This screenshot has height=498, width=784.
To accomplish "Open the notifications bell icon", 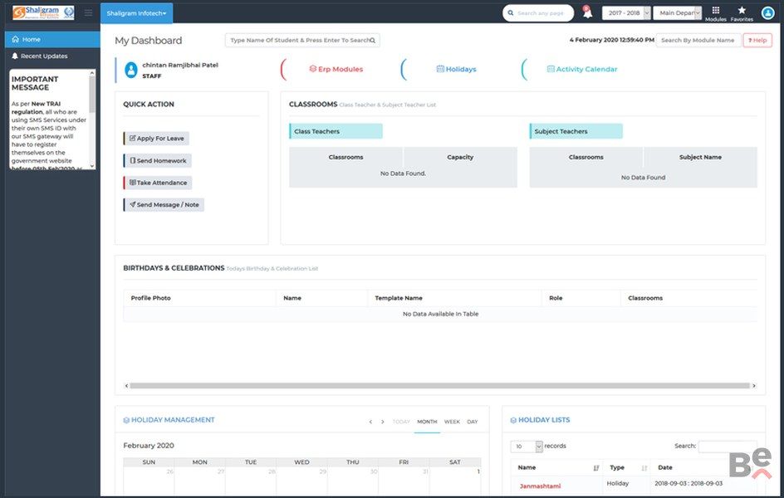I will 587,12.
